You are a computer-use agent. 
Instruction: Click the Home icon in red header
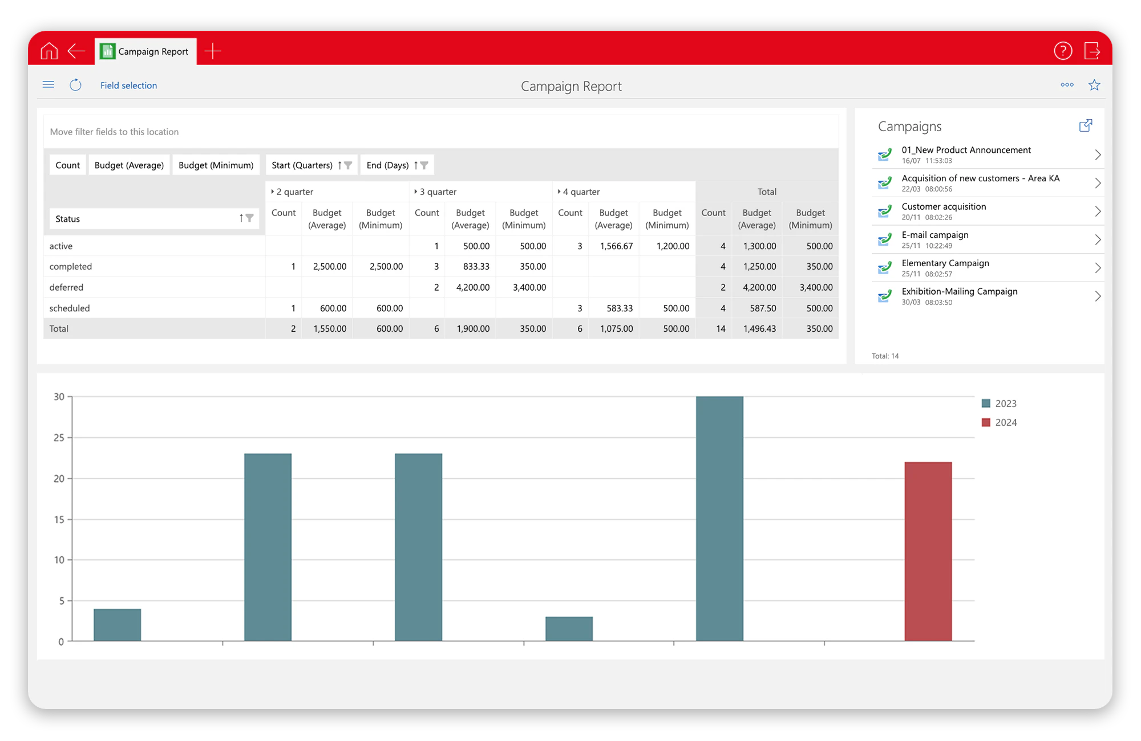pyautogui.click(x=49, y=51)
